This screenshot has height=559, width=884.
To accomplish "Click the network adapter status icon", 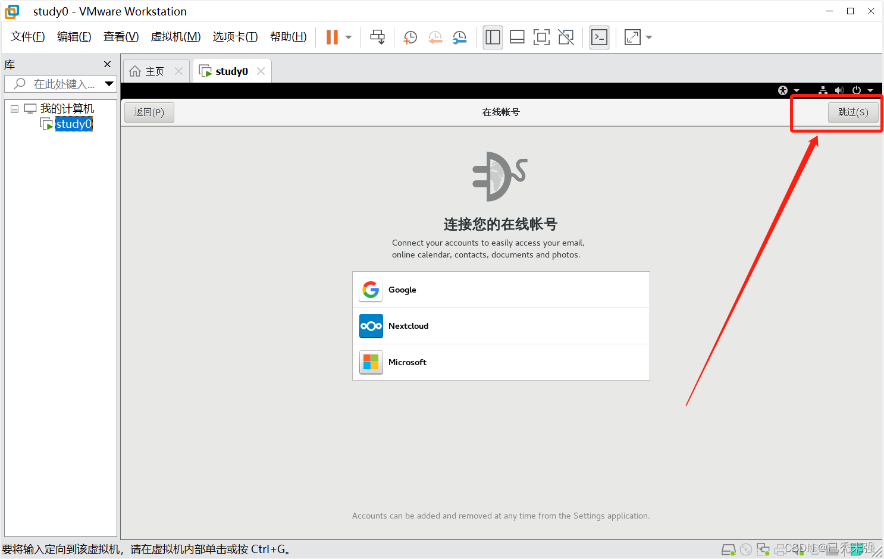I will tap(763, 549).
